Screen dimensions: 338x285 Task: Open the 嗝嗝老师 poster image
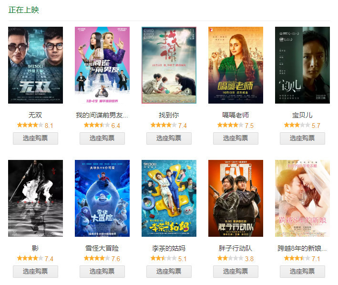pyautogui.click(x=236, y=65)
